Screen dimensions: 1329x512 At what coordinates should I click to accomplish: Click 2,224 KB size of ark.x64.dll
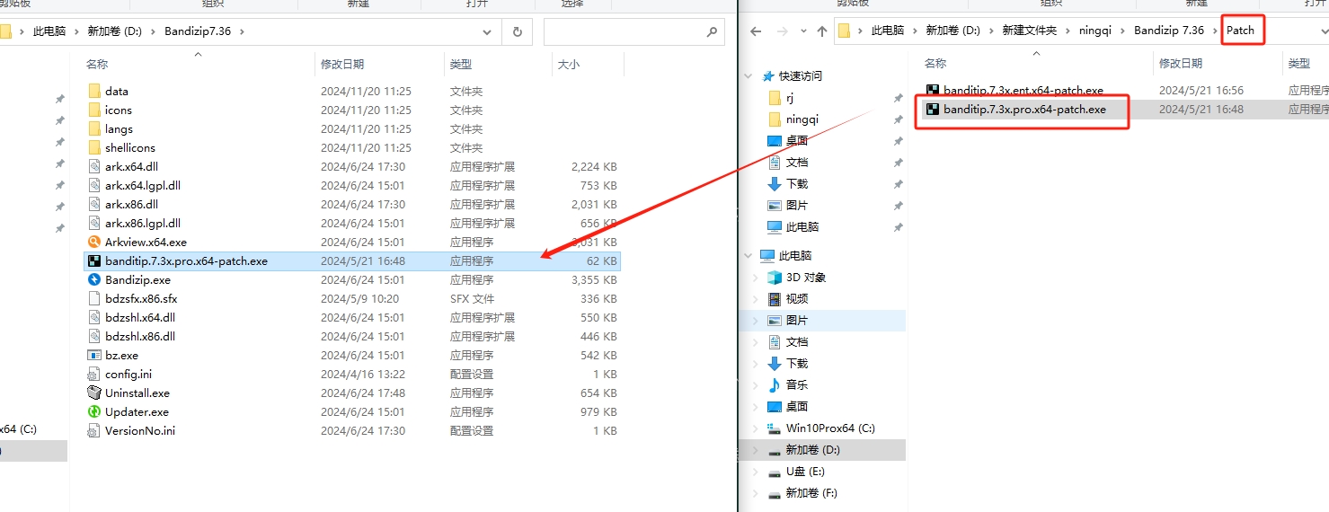[x=594, y=166]
